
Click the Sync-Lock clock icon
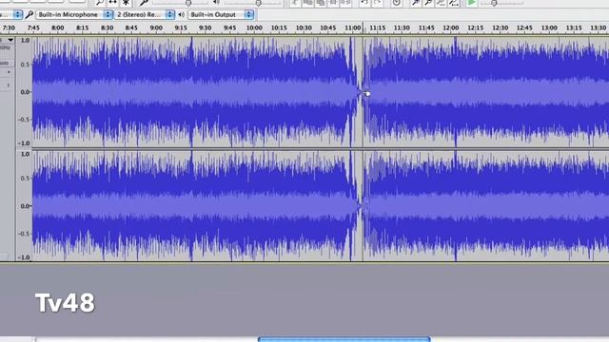[396, 3]
